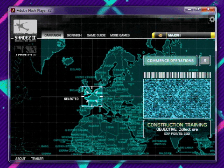
Task: Switch to the Skirmish tab
Action: 74,35
